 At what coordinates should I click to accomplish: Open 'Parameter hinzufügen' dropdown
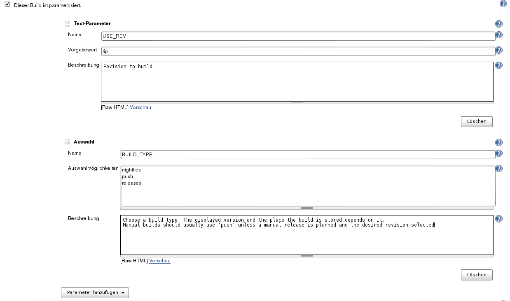[95, 293]
